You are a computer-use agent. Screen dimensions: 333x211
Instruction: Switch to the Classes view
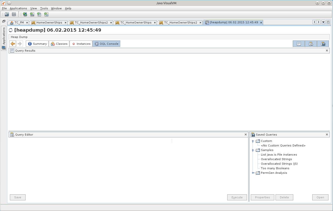(x=59, y=44)
